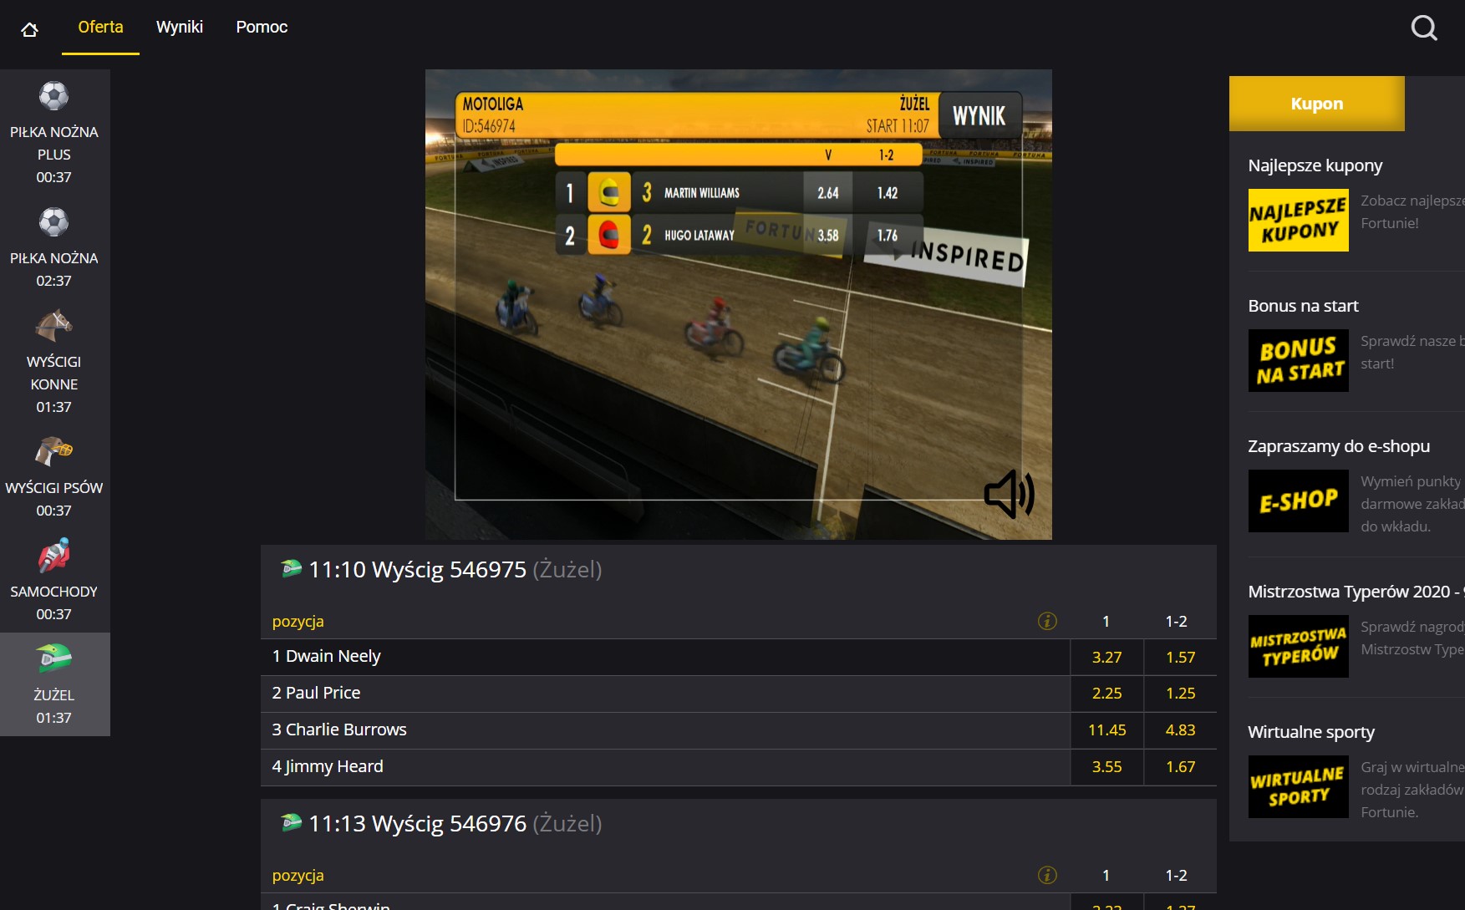The height and width of the screenshot is (910, 1465).
Task: Click the race video player
Action: pos(739,304)
